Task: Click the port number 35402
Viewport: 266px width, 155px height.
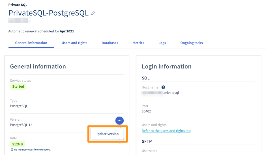Action: point(146,111)
